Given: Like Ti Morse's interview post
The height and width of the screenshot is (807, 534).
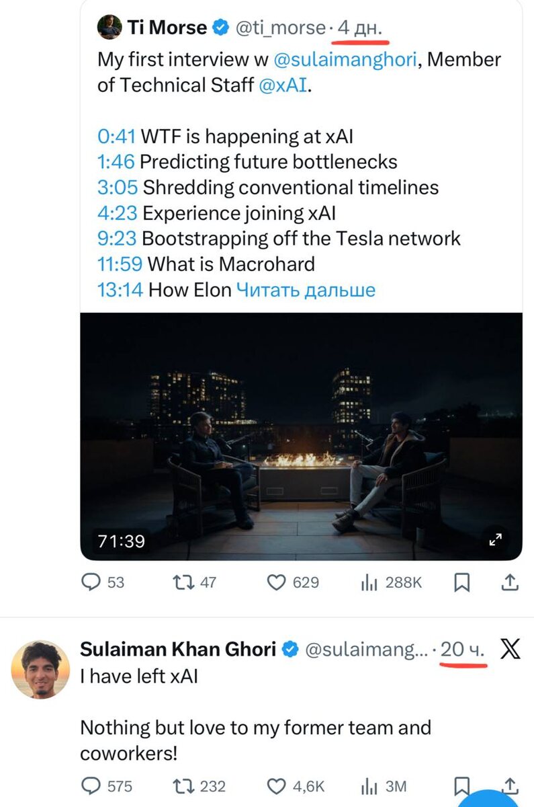Looking at the screenshot, I should (x=277, y=582).
